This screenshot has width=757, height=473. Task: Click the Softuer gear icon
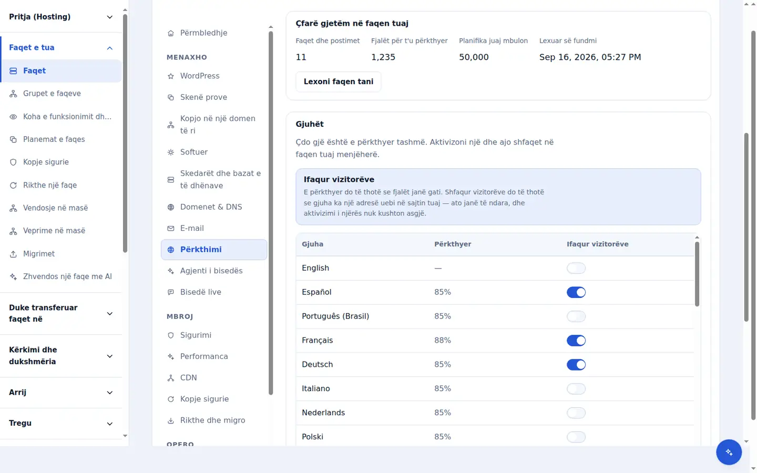click(170, 152)
